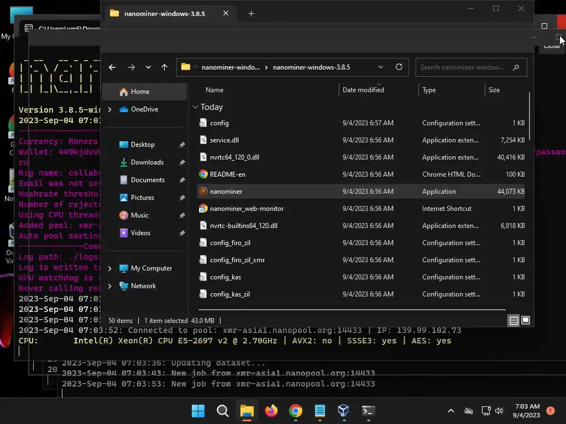Show hidden system tray icons

click(451, 411)
